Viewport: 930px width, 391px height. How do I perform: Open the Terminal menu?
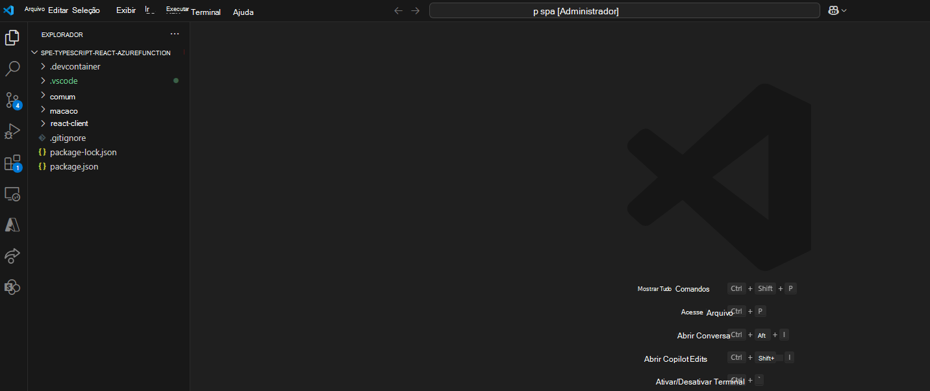tap(206, 12)
